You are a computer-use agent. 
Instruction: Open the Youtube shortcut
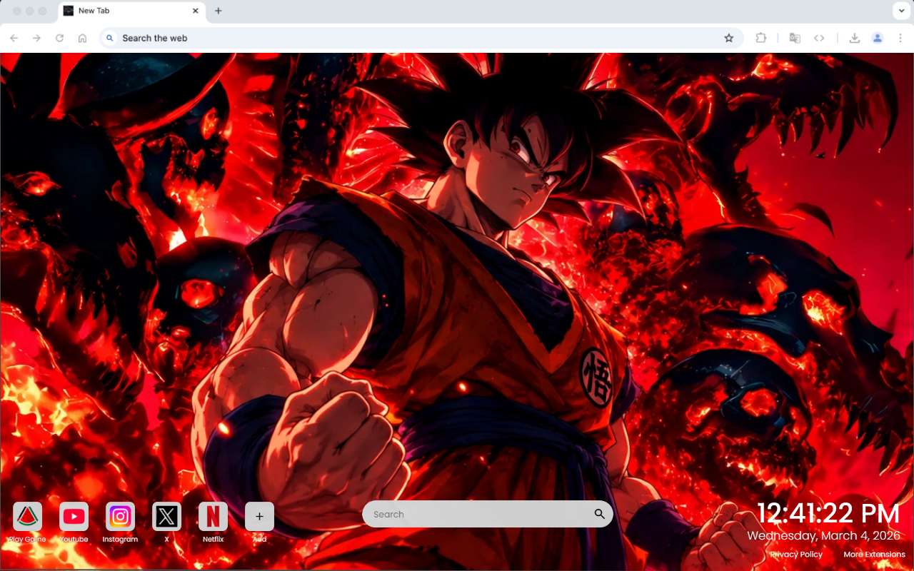[74, 517]
